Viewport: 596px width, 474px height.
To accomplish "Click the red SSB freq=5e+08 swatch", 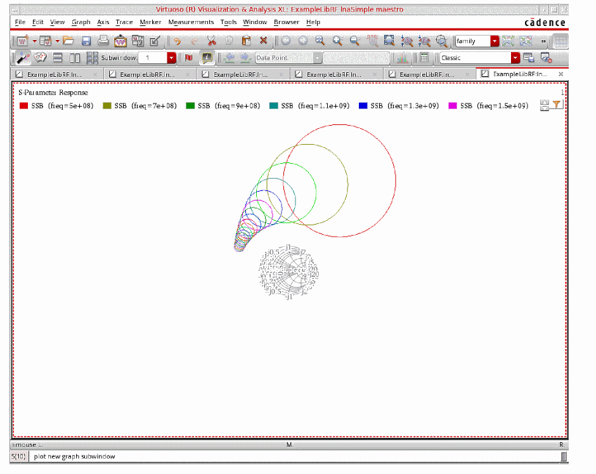I will coord(23,106).
